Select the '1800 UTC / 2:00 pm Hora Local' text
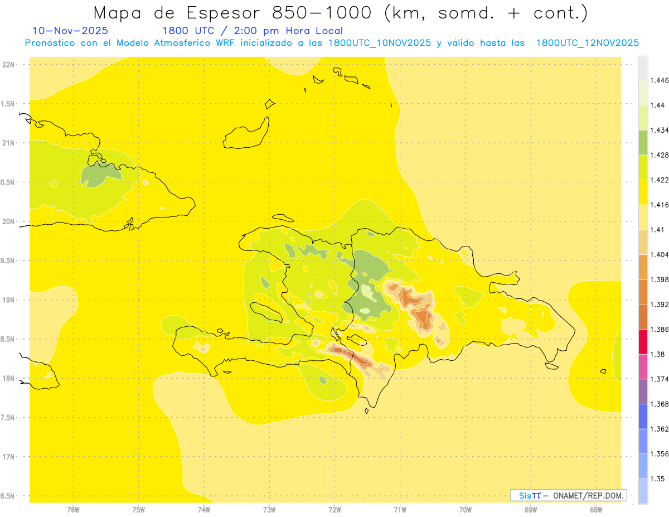Image resolution: width=669 pixels, height=517 pixels. pos(252,31)
